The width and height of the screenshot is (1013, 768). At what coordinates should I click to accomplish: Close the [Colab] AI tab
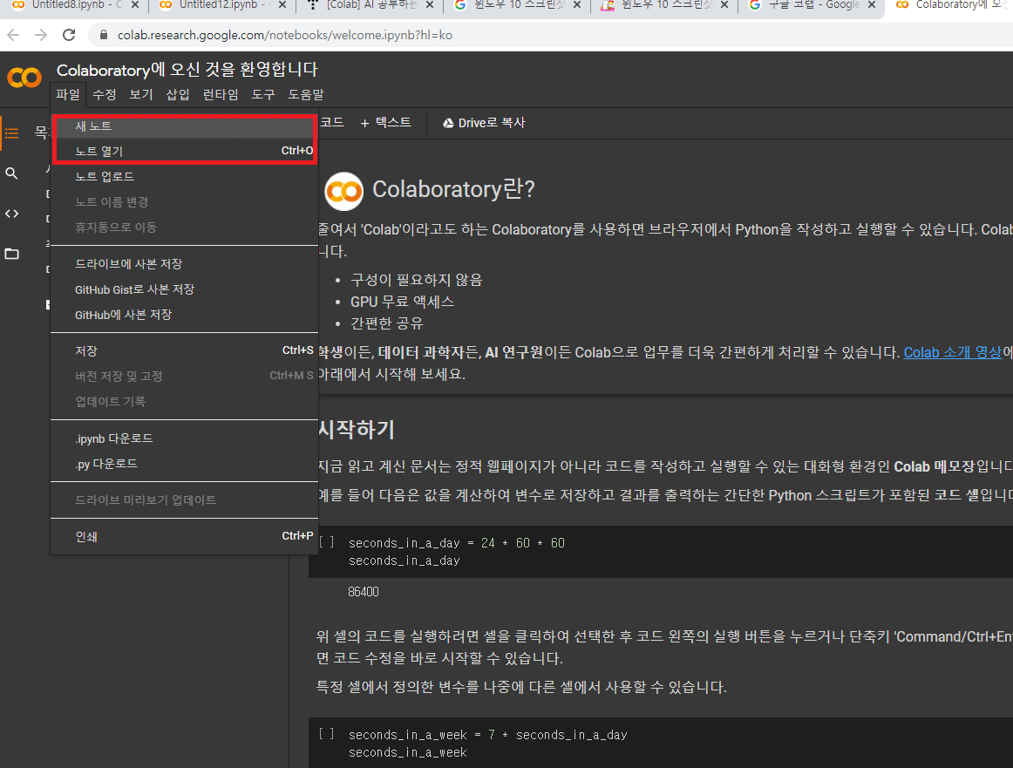pos(430,4)
